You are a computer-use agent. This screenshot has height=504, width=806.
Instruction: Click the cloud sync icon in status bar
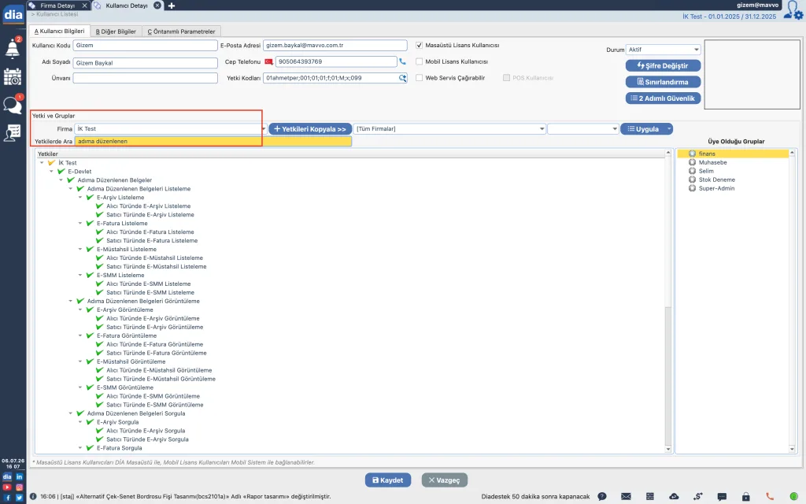coord(674,496)
